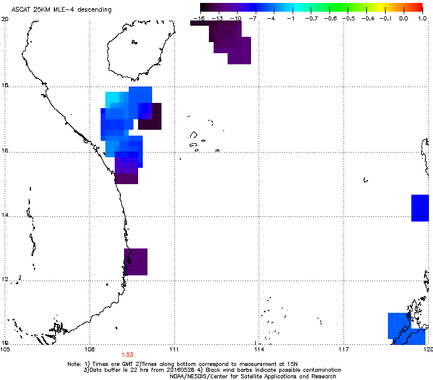The height and width of the screenshot is (380, 433).
Task: Pick the green section of the color bar
Action: click(x=337, y=8)
